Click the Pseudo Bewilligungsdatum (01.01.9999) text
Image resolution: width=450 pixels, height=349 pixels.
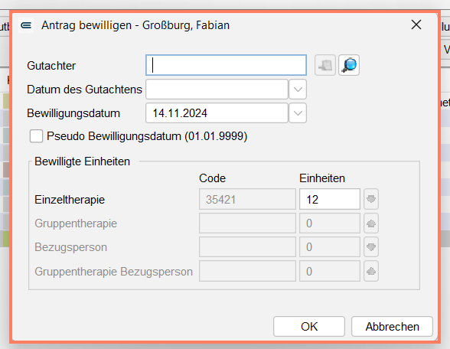click(147, 136)
